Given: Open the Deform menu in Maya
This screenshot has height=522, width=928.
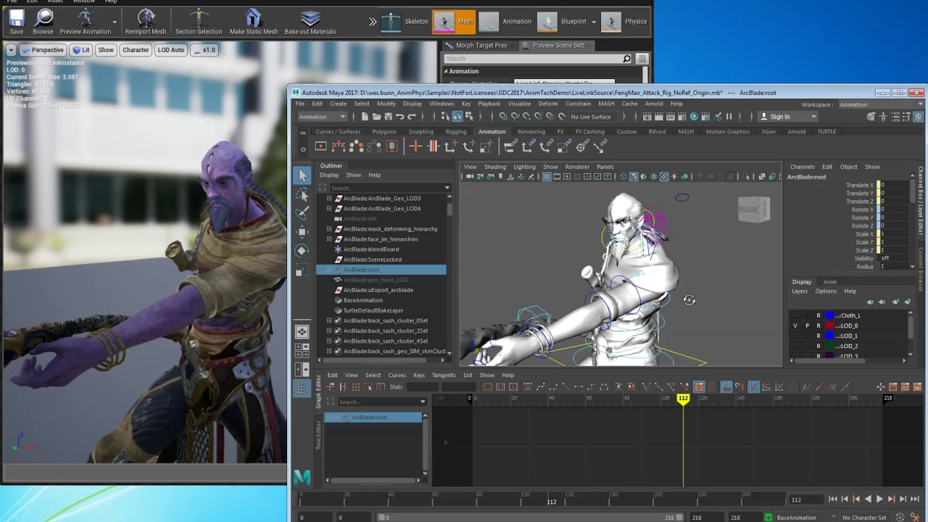Looking at the screenshot, I should pos(548,104).
